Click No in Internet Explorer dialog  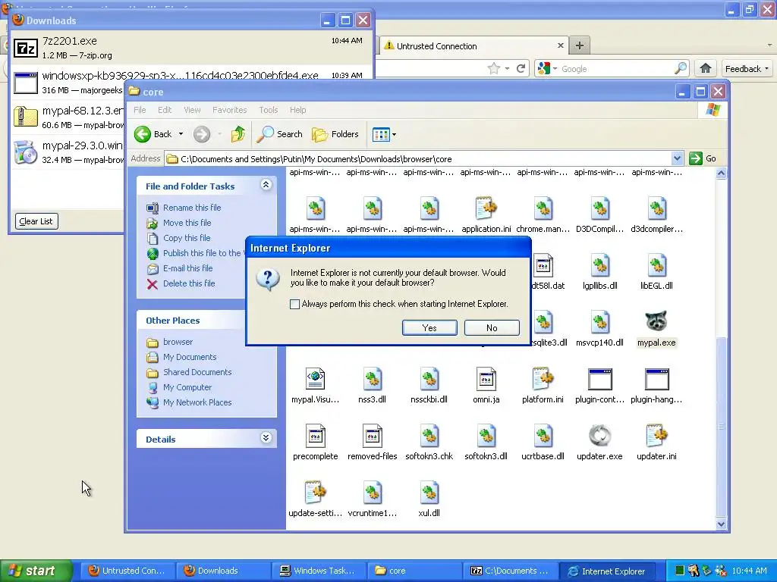point(492,327)
